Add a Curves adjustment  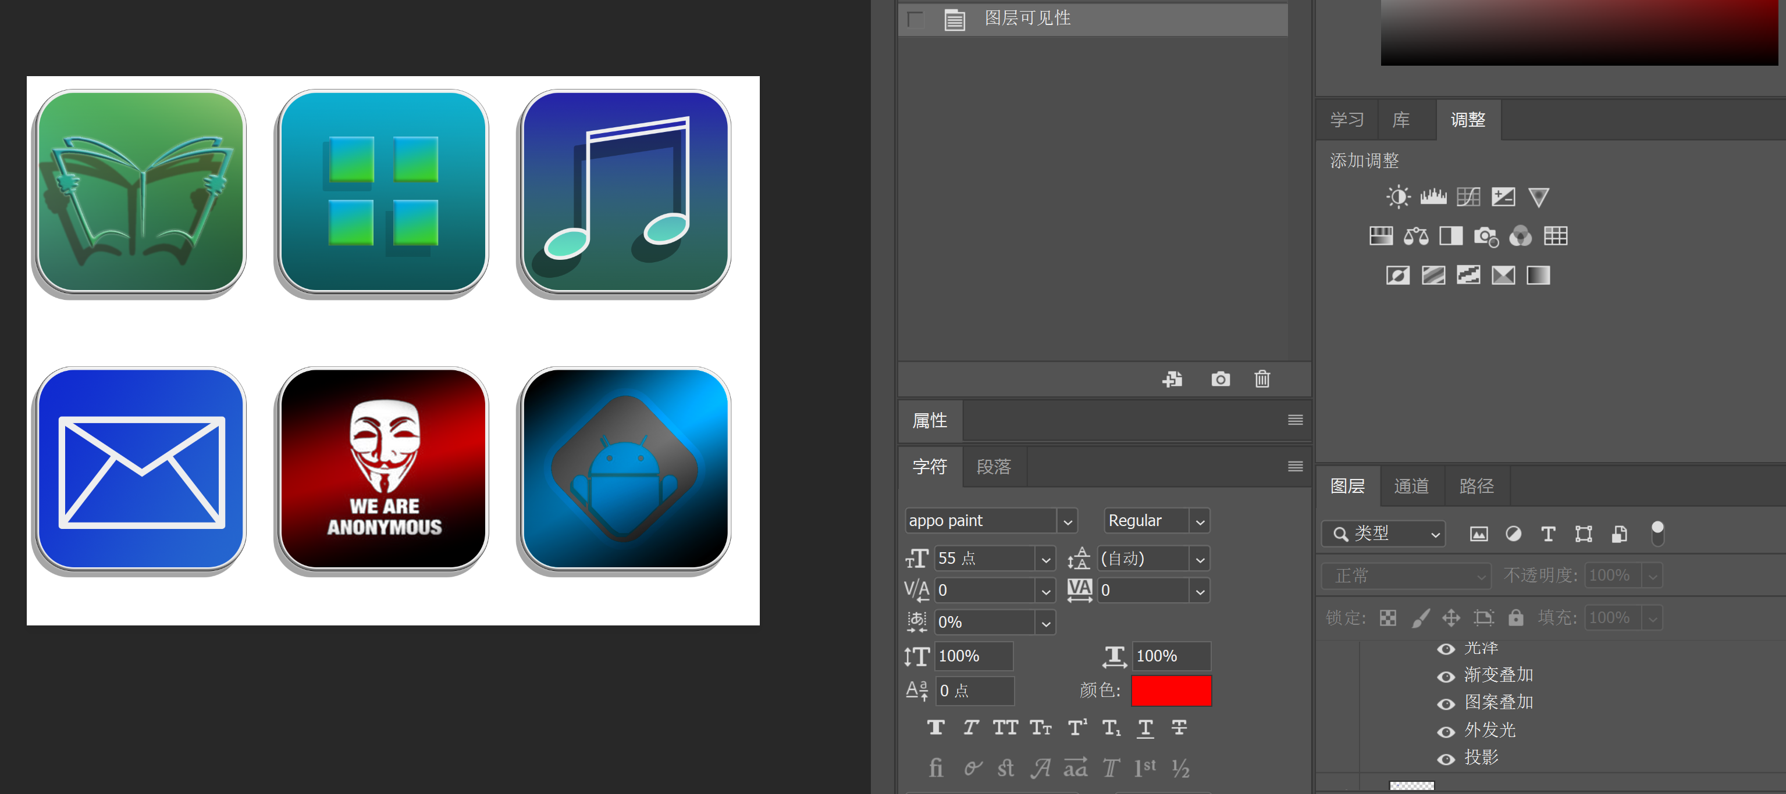pos(1468,198)
